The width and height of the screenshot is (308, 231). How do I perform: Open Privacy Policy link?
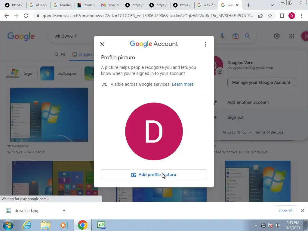coord(235,132)
